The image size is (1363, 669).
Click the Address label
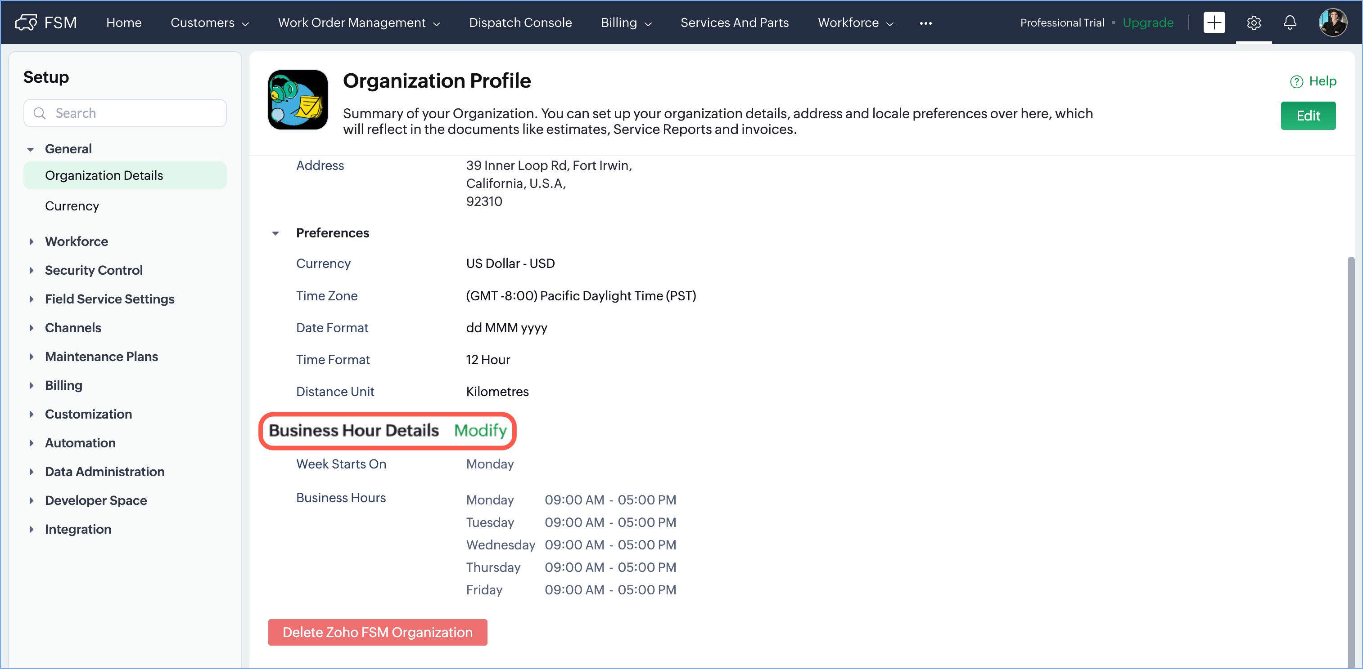click(x=320, y=165)
